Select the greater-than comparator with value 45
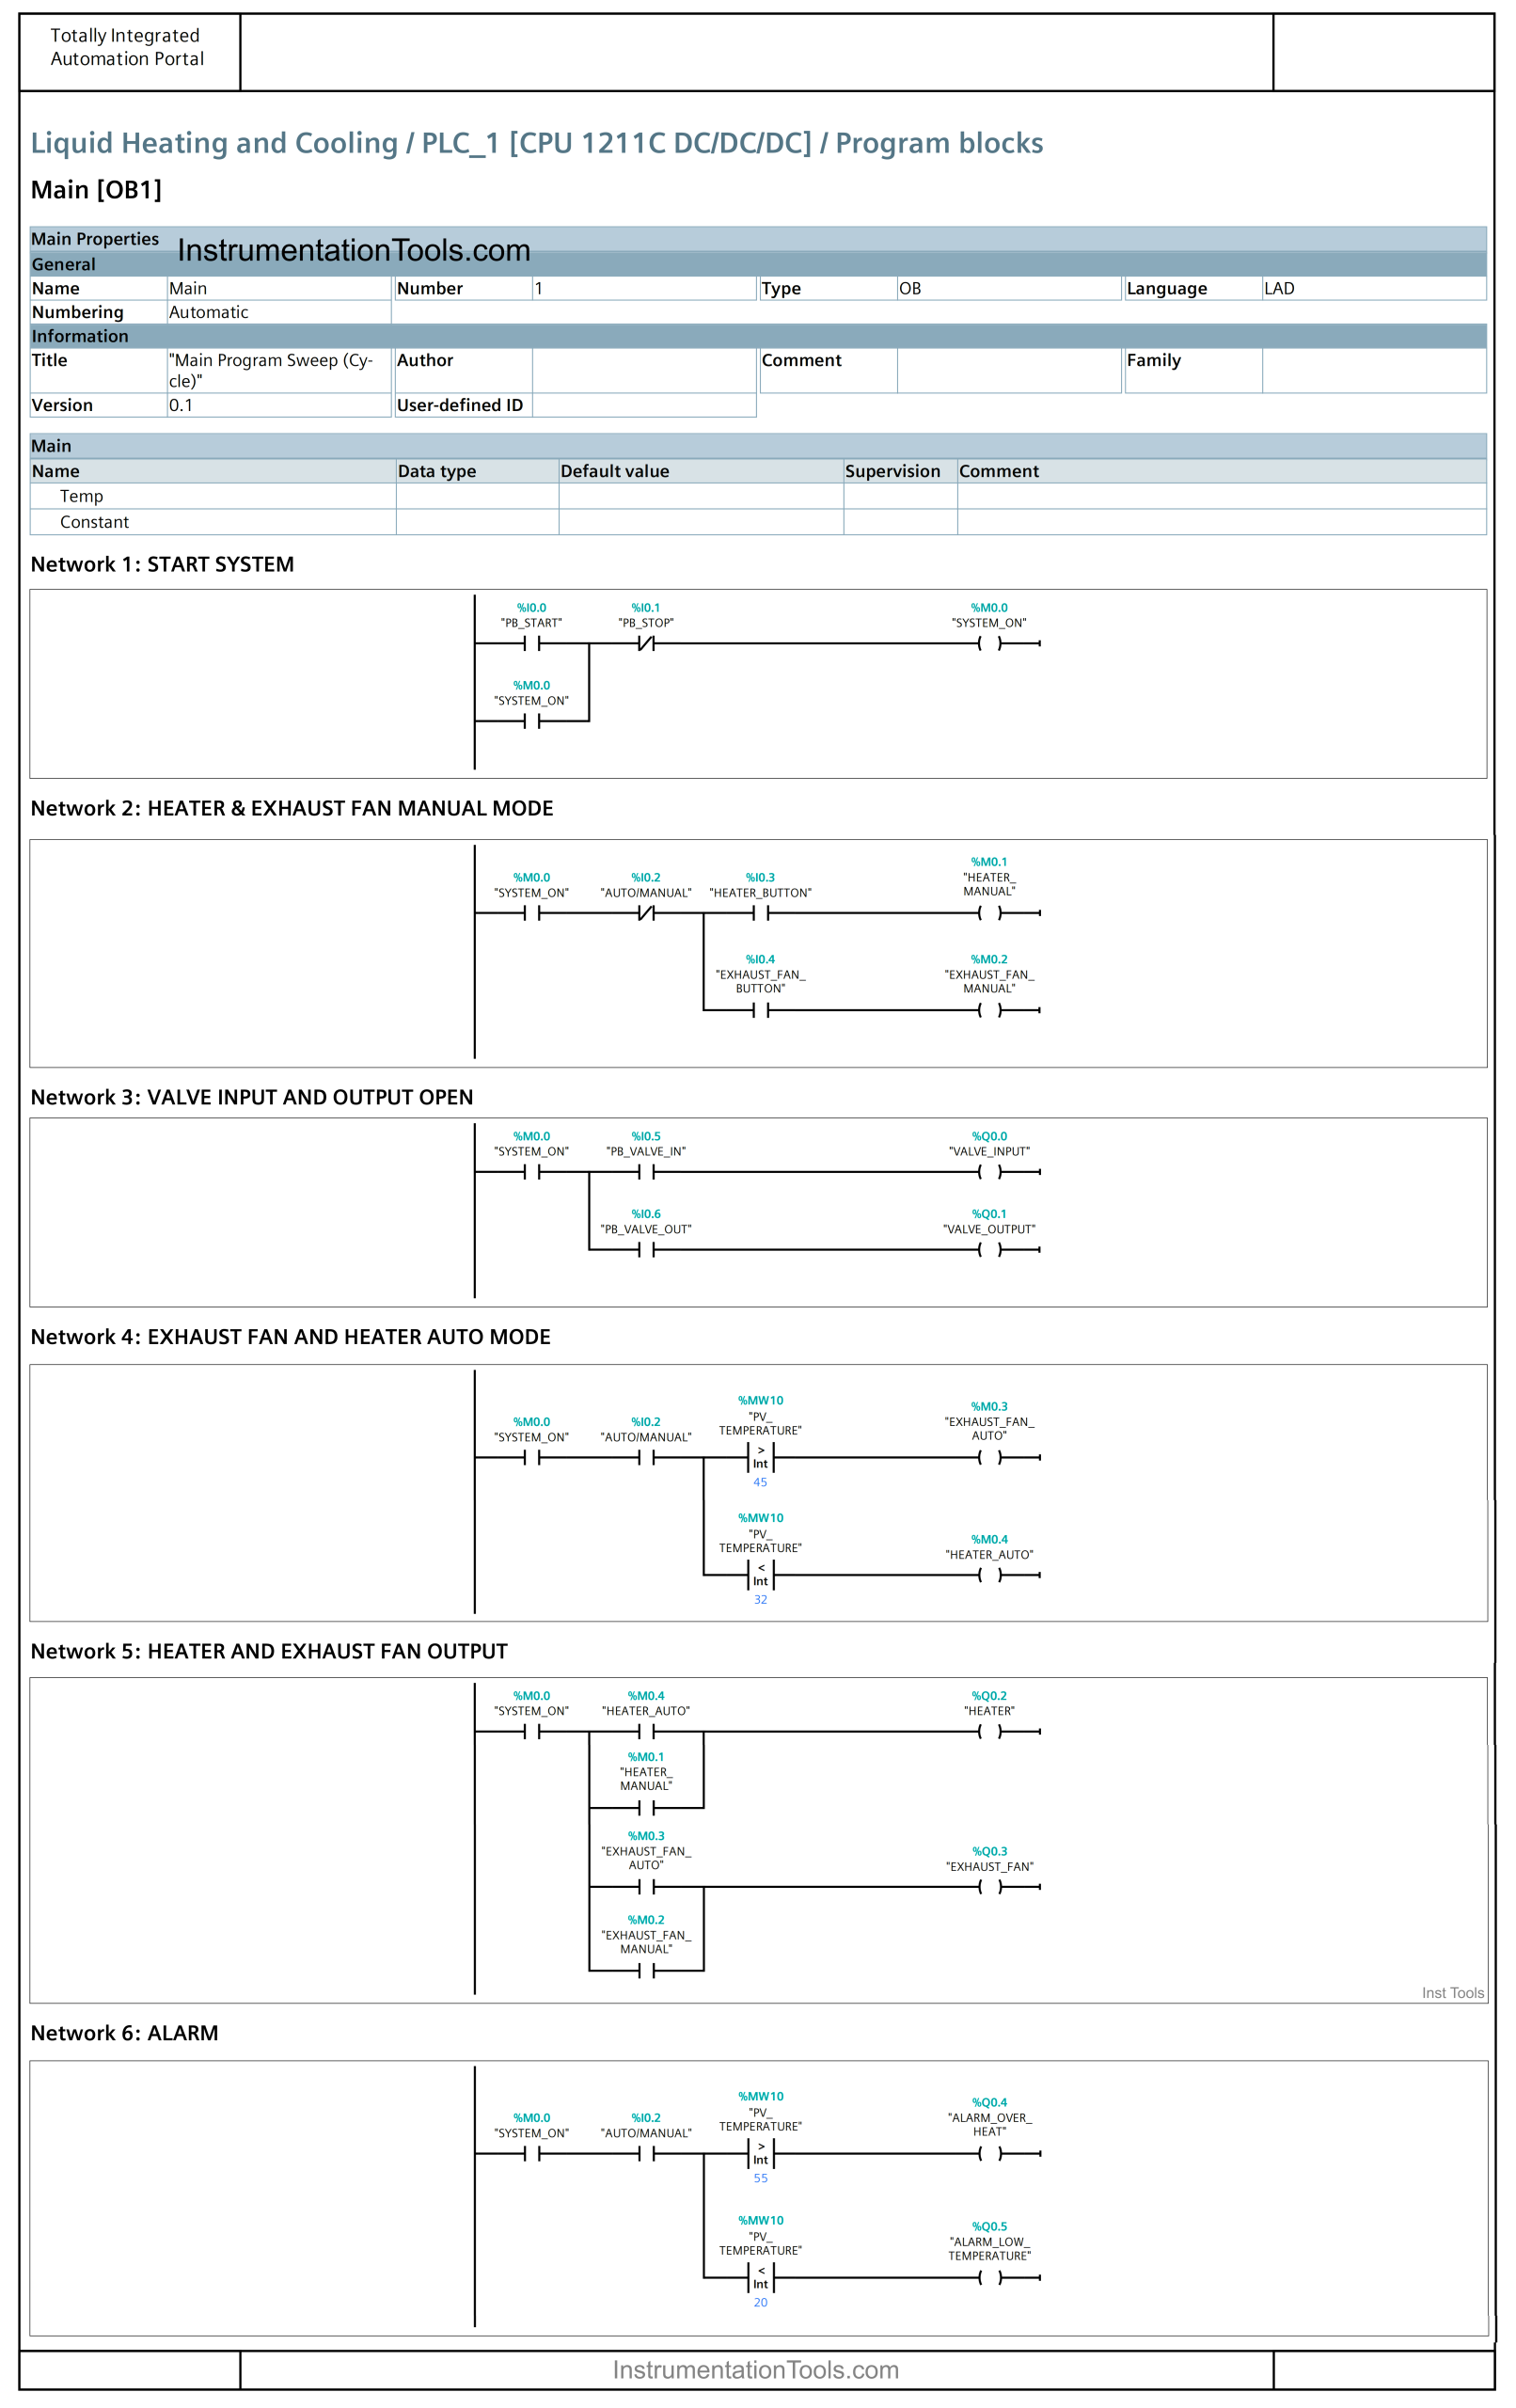This screenshot has width=1516, height=2408. 760,1457
